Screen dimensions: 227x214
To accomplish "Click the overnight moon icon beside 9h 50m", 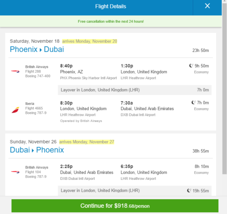I will (x=191, y=66).
